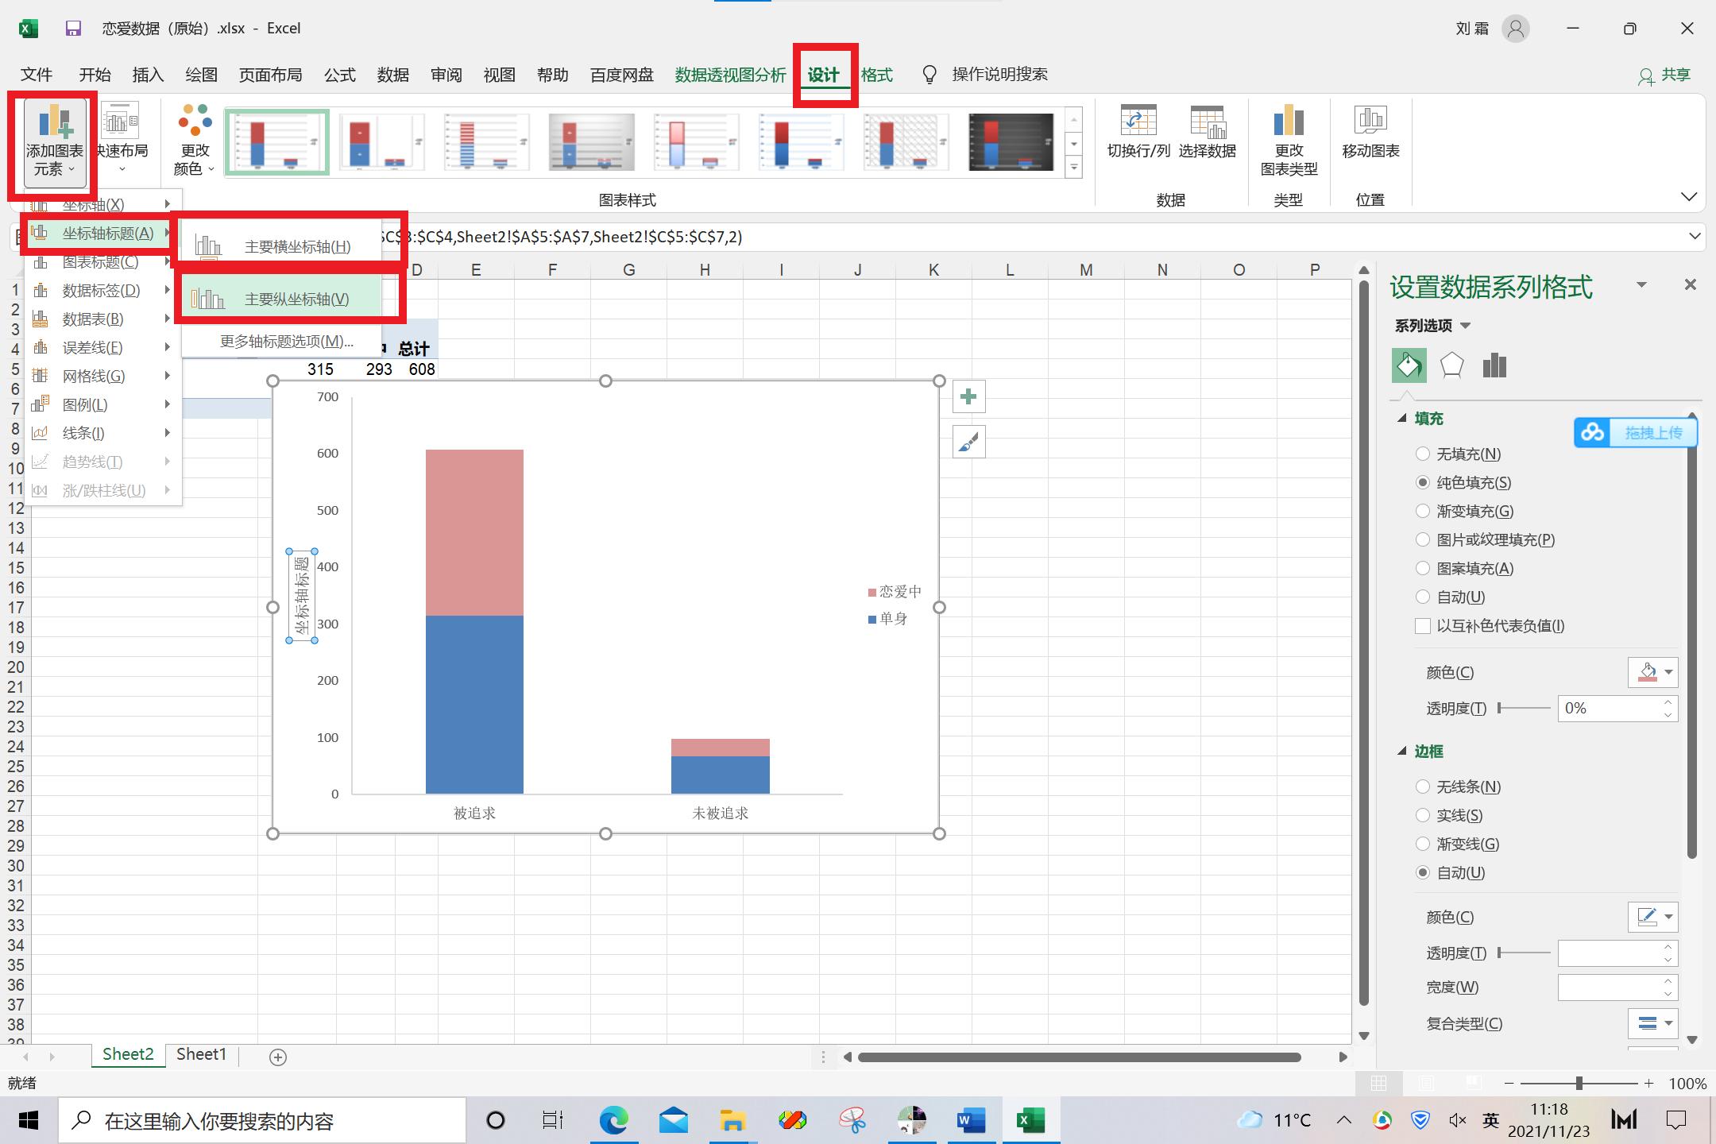The image size is (1716, 1144).
Task: Click Switch Row/Column (切换行/列) button
Action: click(1138, 132)
